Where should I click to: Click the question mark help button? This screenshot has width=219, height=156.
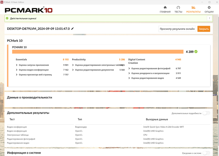209,18
